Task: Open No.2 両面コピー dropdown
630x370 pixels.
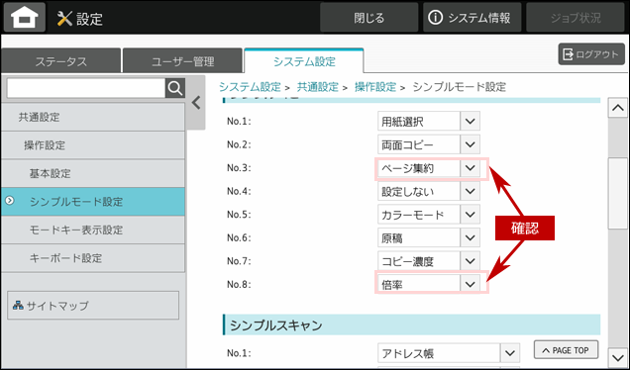Action: tap(429, 144)
